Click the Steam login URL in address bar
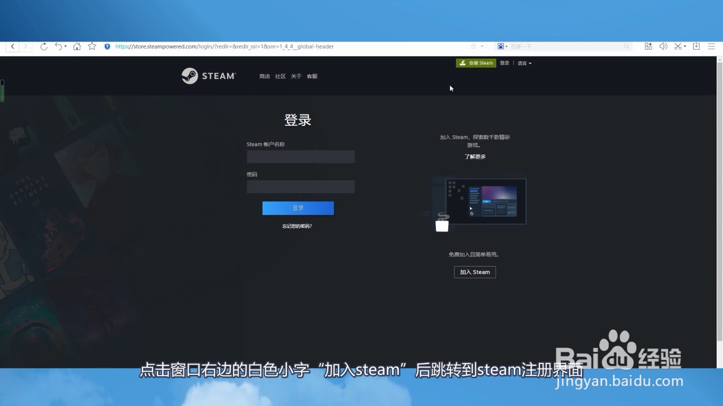Viewport: 723px width, 406px height. tap(225, 46)
